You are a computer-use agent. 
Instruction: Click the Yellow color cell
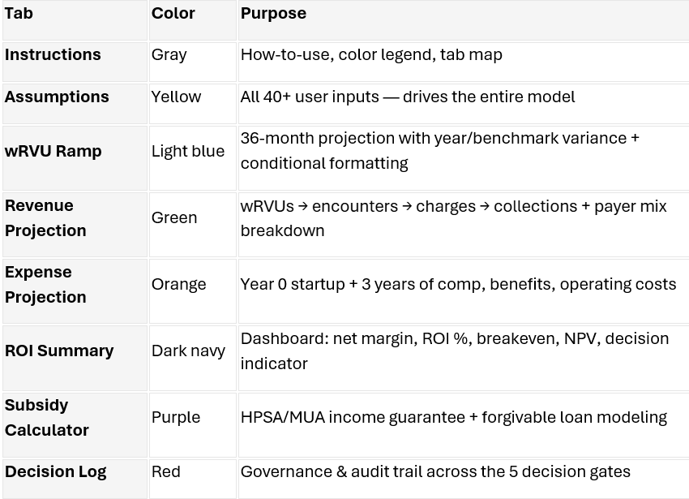point(193,104)
